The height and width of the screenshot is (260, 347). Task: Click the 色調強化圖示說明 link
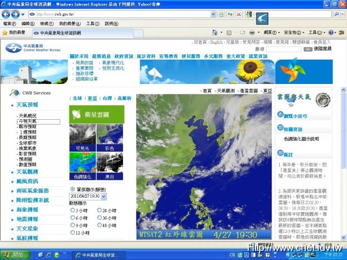click(301, 139)
